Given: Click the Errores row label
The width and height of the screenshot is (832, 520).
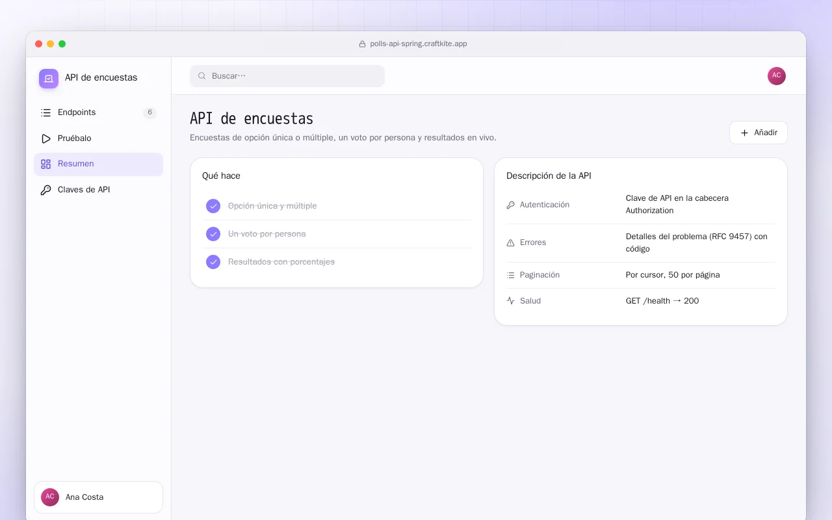Looking at the screenshot, I should tap(533, 242).
